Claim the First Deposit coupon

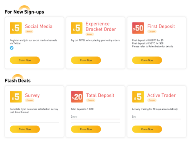click(147, 60)
